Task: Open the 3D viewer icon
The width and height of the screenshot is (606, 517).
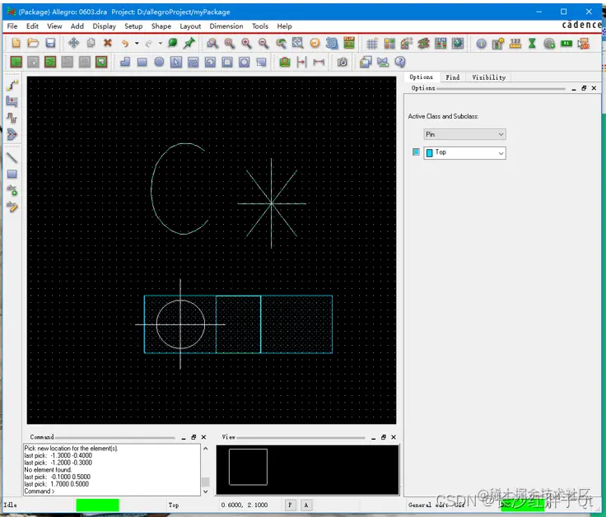Action: (332, 44)
